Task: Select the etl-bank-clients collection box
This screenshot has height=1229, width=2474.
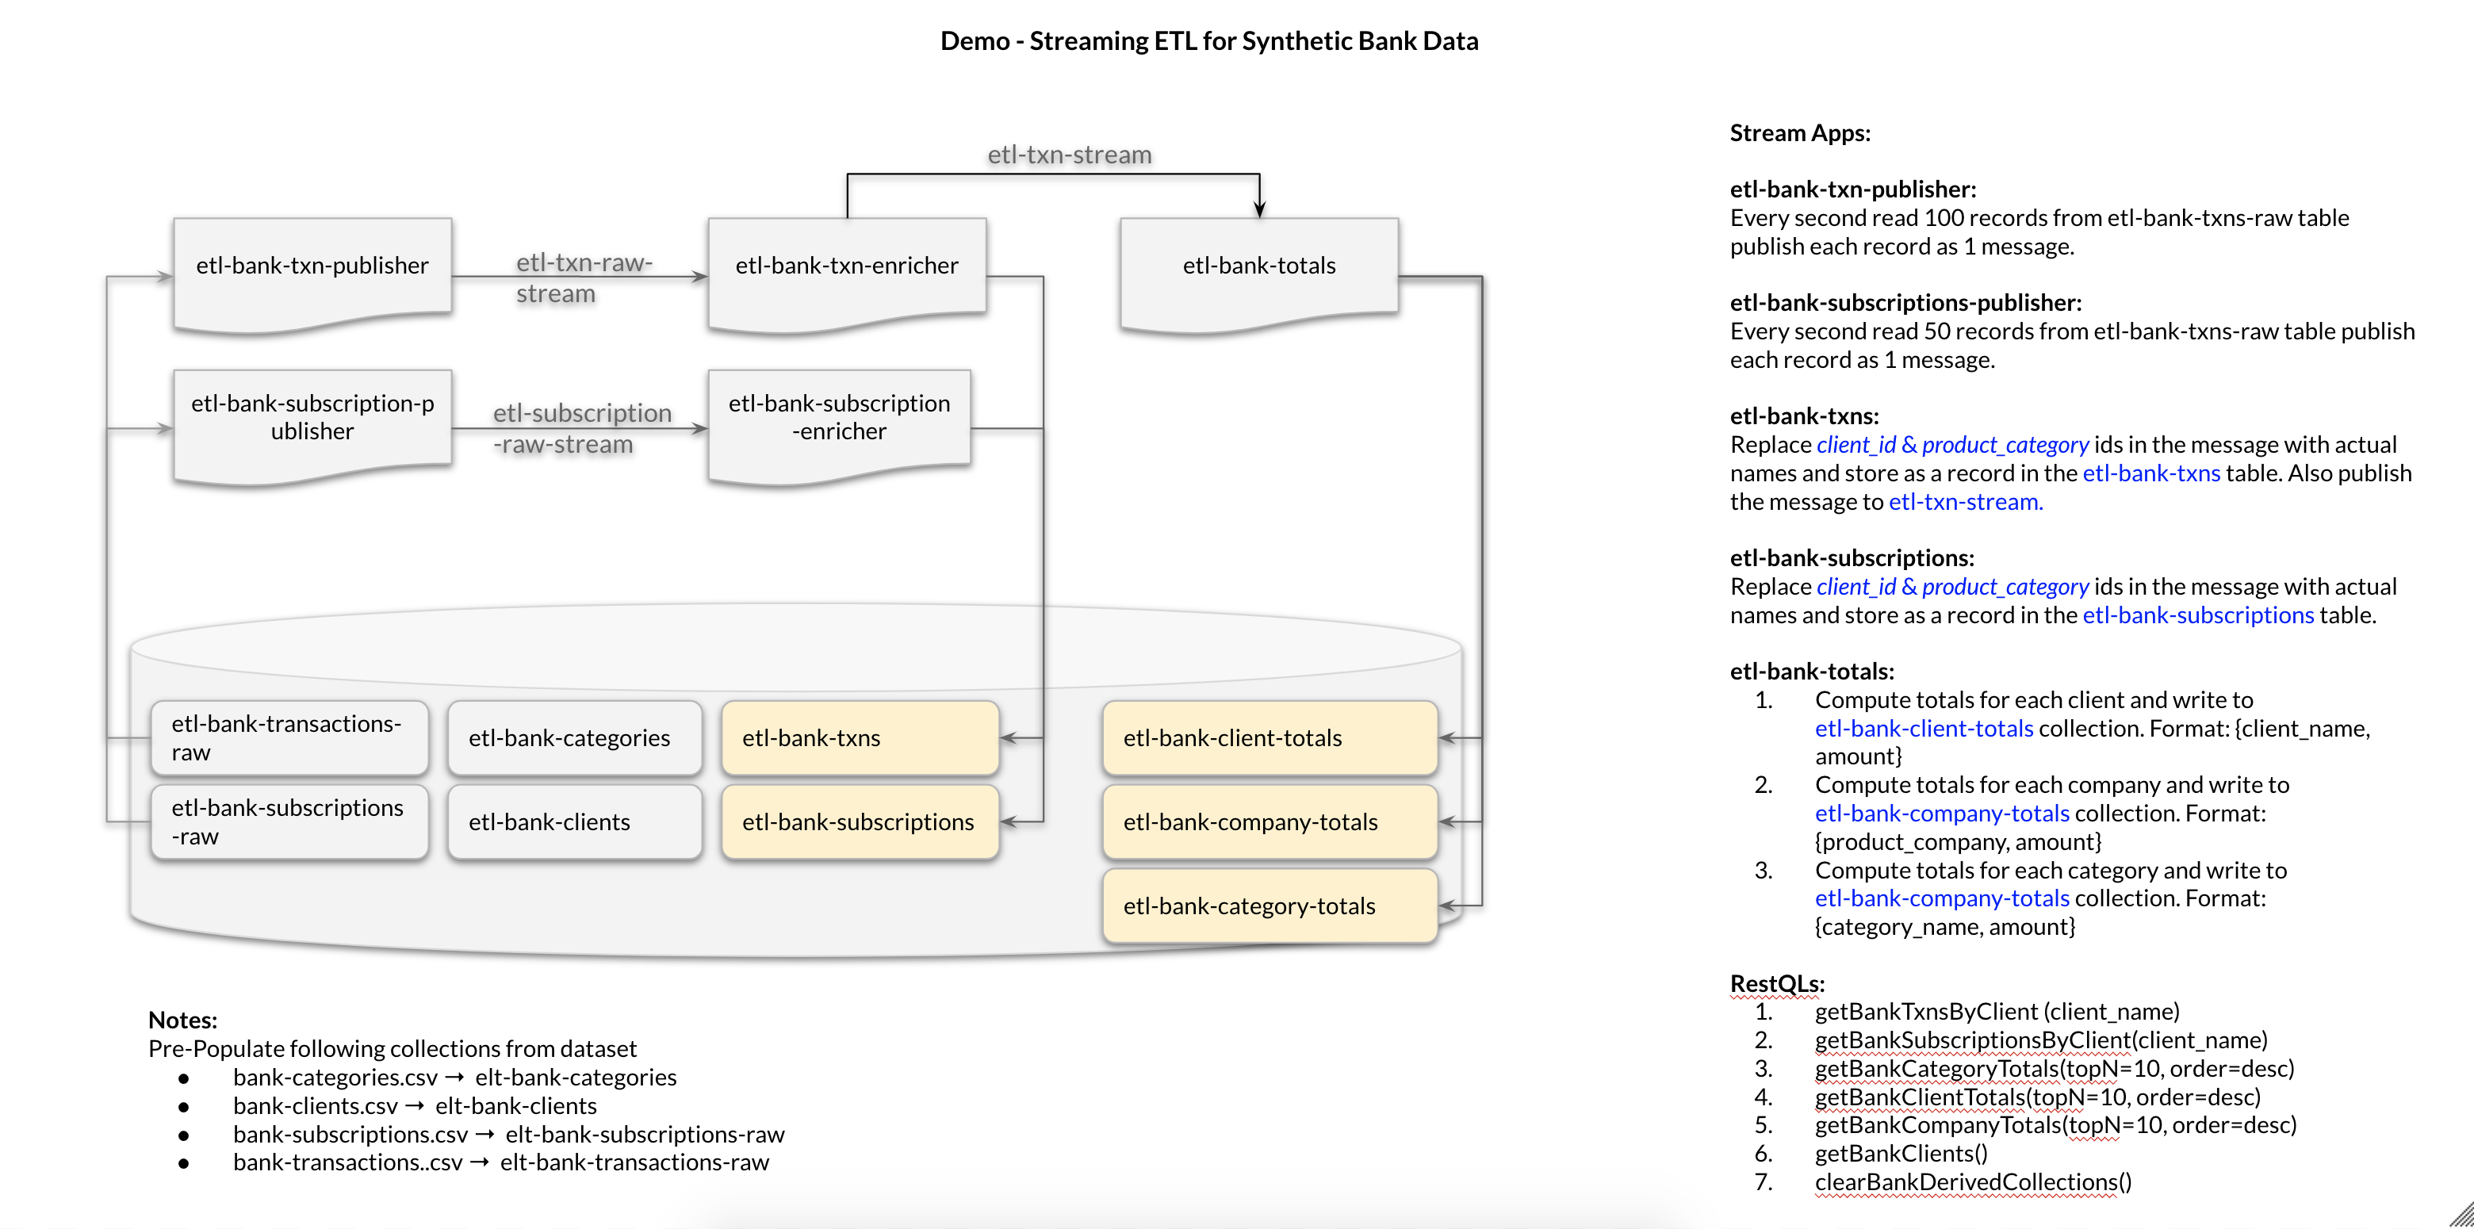Action: pos(573,822)
